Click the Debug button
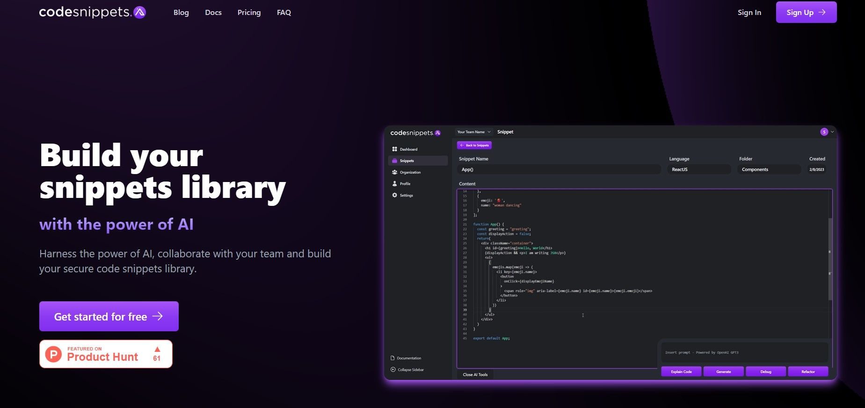 click(x=766, y=372)
